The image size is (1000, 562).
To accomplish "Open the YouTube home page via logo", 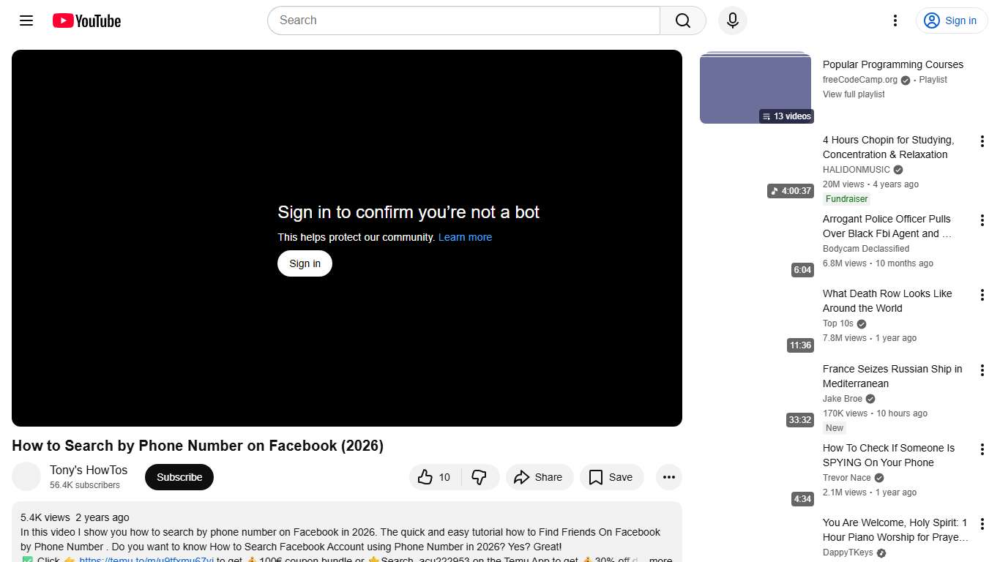I will [86, 20].
